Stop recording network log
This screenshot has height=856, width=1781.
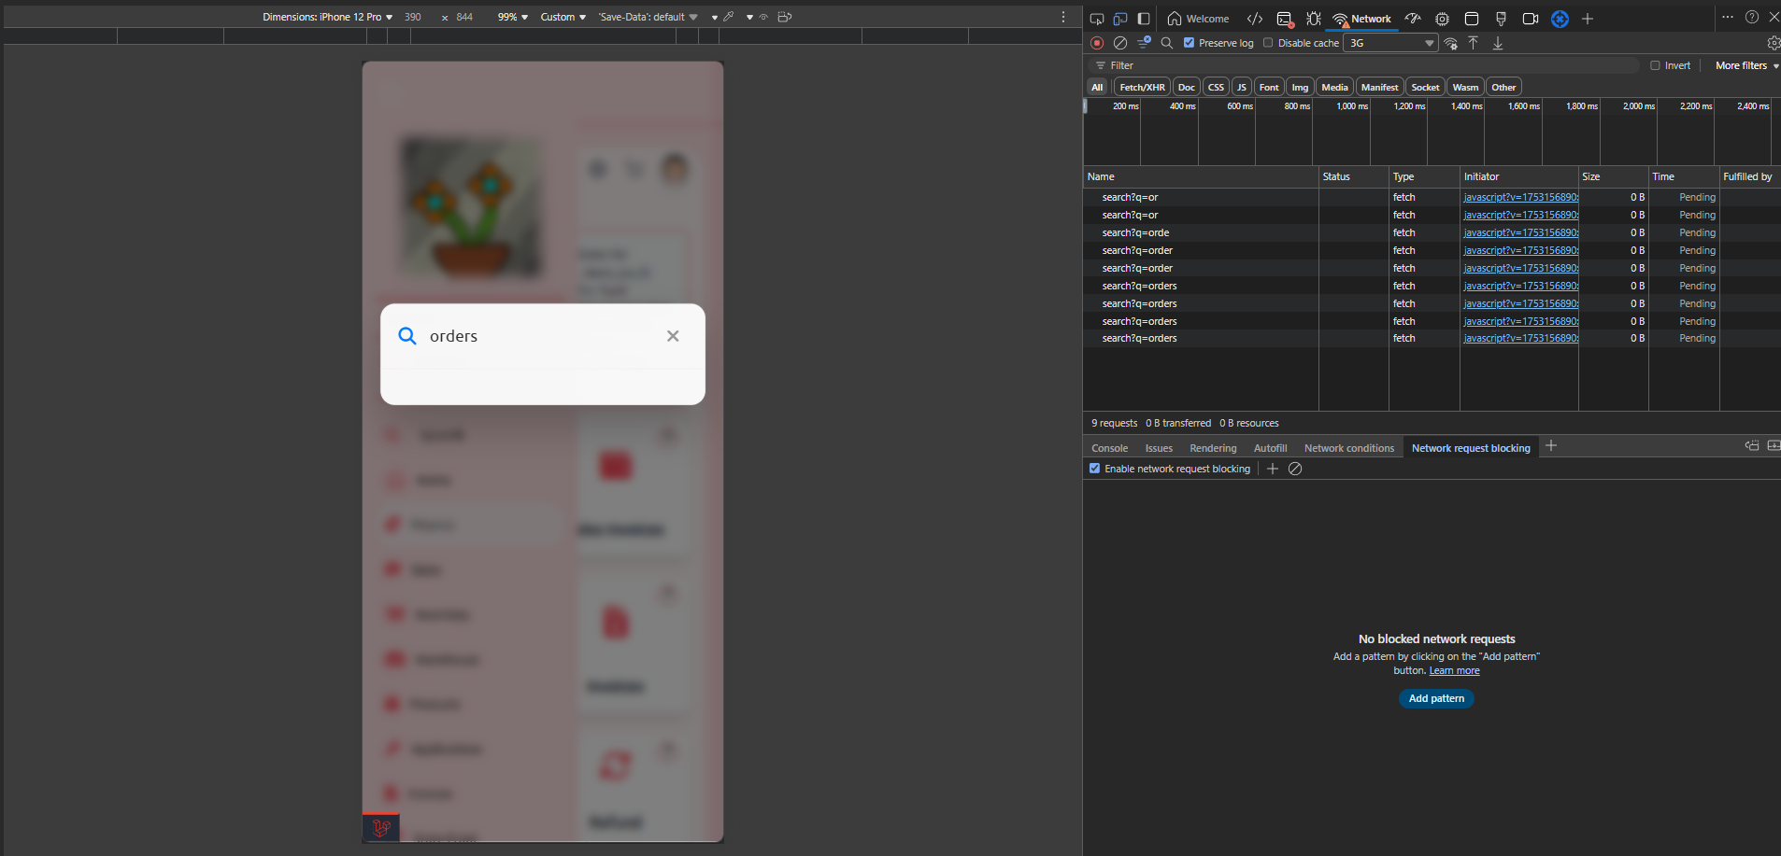coord(1098,43)
